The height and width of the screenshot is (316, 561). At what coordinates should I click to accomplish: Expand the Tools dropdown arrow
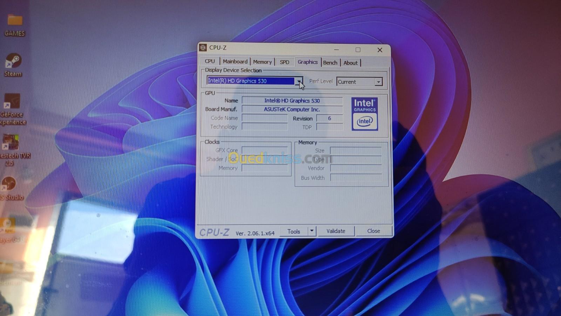[311, 231]
